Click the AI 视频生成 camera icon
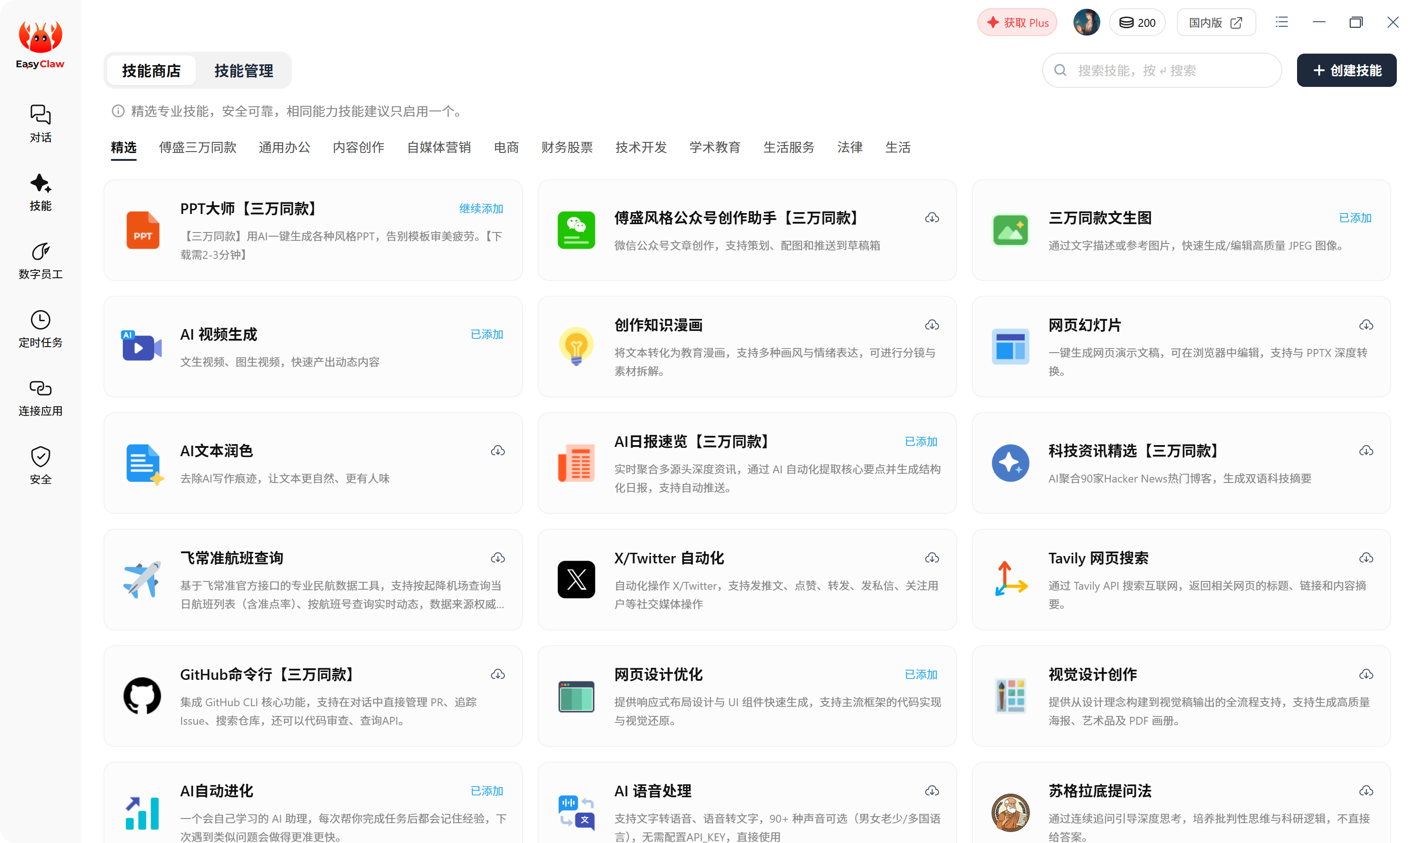This screenshot has height=843, width=1419. click(142, 346)
